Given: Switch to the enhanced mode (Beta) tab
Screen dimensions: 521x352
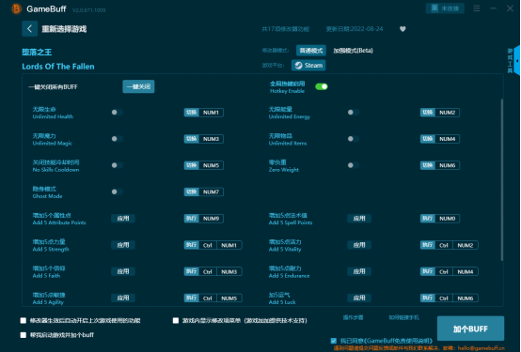Looking at the screenshot, I should 354,51.
